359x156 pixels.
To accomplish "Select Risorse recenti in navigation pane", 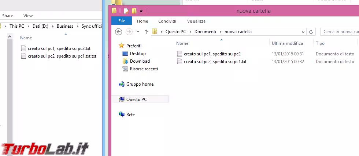I will (144, 69).
